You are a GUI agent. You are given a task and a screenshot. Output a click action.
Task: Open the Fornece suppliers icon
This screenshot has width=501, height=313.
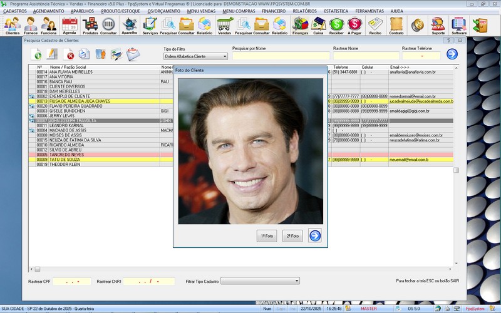[x=30, y=25]
